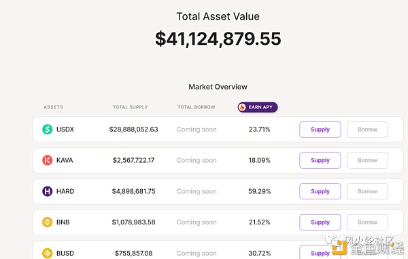Click the Borrow button in BNB row

tap(367, 222)
